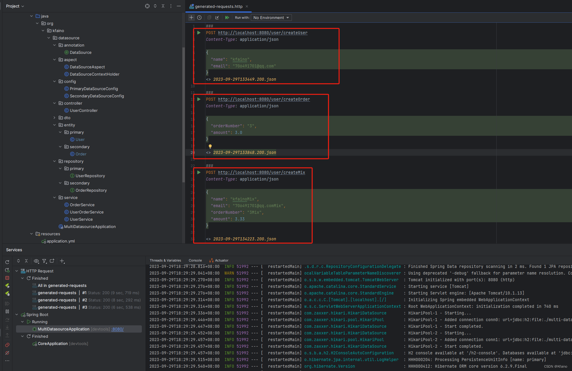Open the createUser URL link
Viewport: 572px width, 371px height.
point(263,33)
